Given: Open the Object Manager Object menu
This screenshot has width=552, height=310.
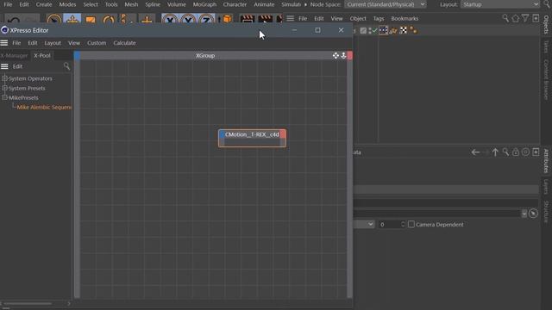Looking at the screenshot, I should point(358,18).
